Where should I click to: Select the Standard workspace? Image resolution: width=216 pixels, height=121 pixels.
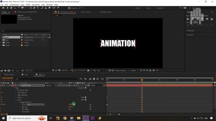(160, 8)
